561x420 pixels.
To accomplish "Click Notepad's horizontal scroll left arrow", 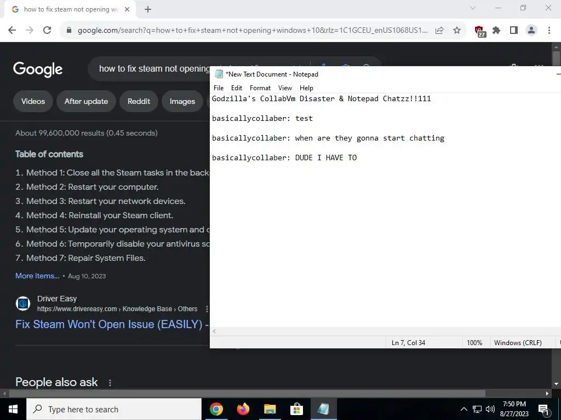I will pos(214,331).
